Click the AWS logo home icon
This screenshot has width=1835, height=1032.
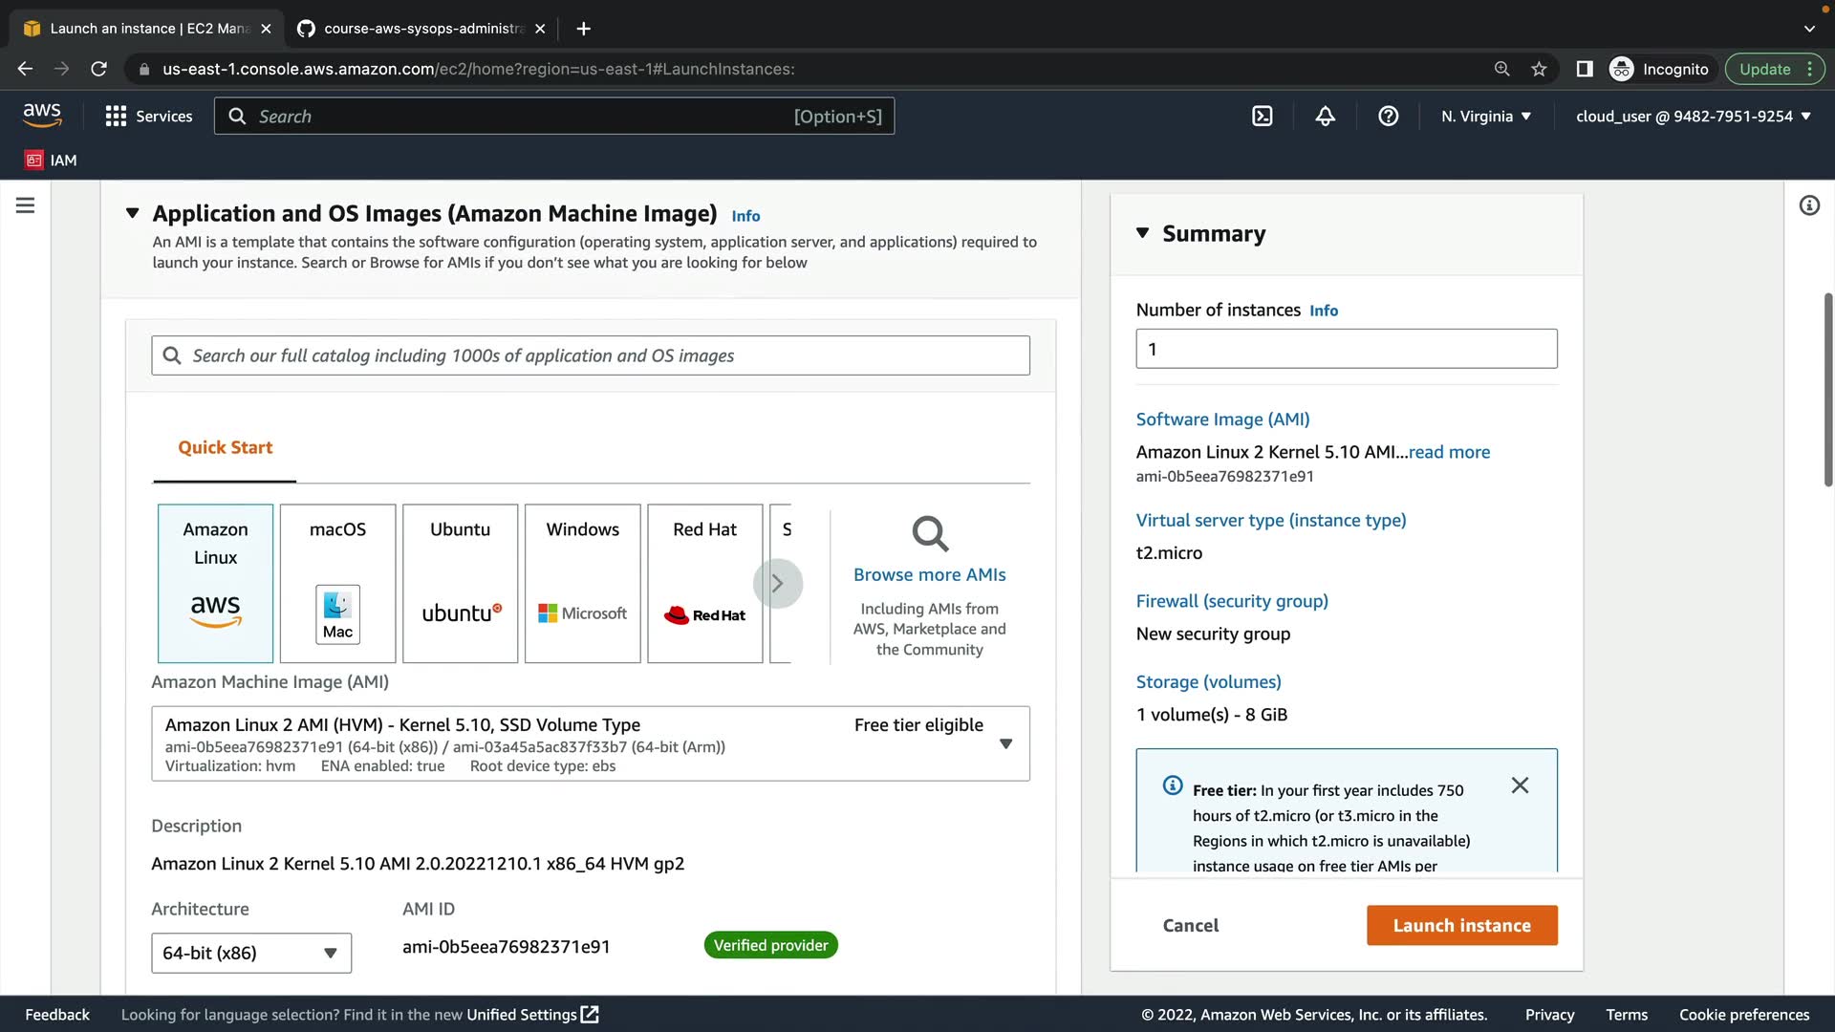pos(42,116)
